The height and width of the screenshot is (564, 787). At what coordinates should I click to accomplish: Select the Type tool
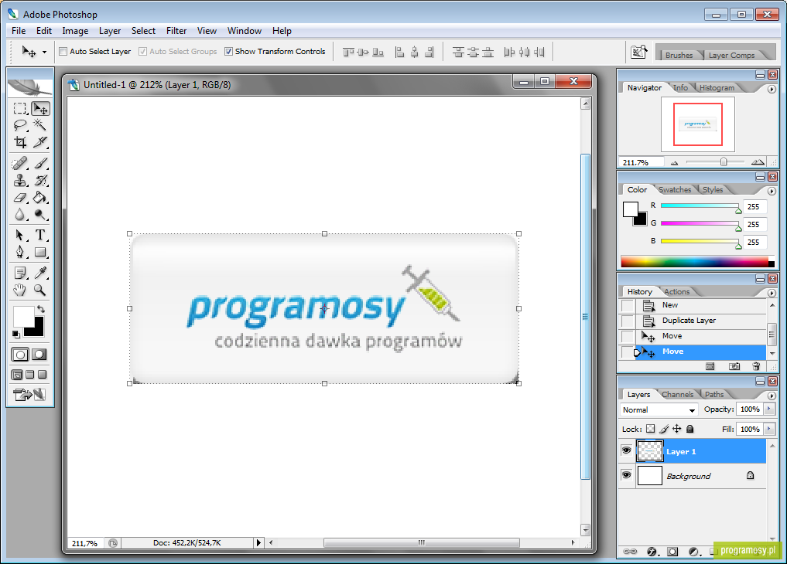click(x=40, y=235)
